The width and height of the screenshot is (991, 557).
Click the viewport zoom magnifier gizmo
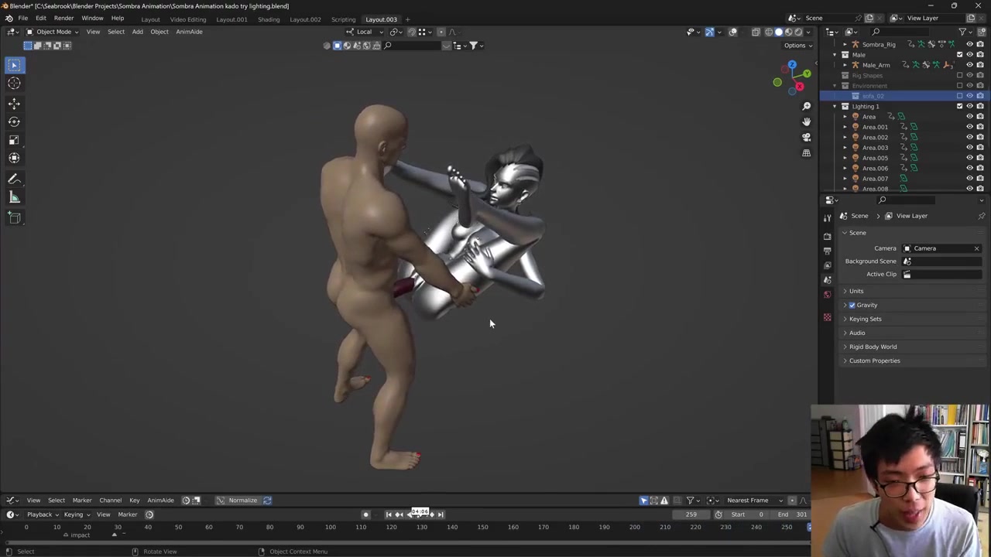pos(806,106)
